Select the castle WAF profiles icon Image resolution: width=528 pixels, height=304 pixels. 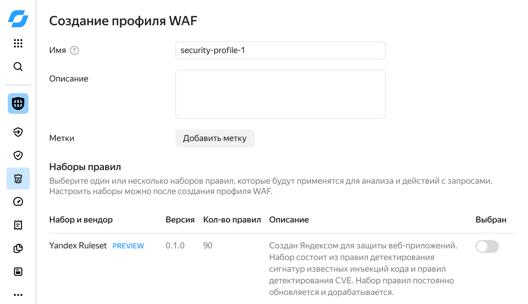tap(18, 179)
